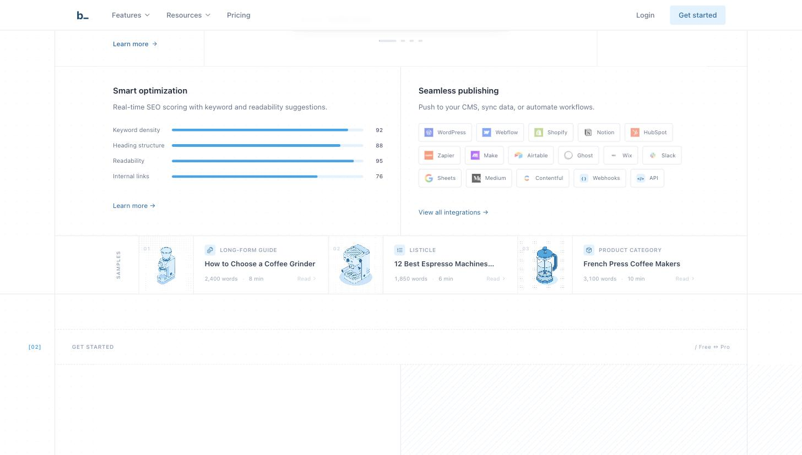The height and width of the screenshot is (455, 802).
Task: Click the 'Seamless publishing' heading
Action: click(458, 91)
